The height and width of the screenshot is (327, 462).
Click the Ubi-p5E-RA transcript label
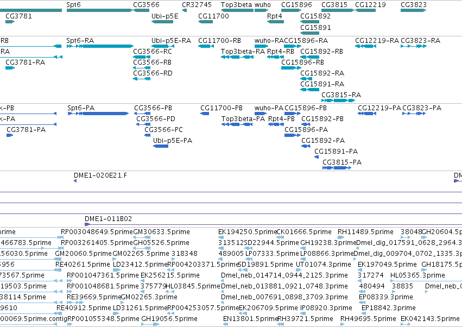coord(171,40)
